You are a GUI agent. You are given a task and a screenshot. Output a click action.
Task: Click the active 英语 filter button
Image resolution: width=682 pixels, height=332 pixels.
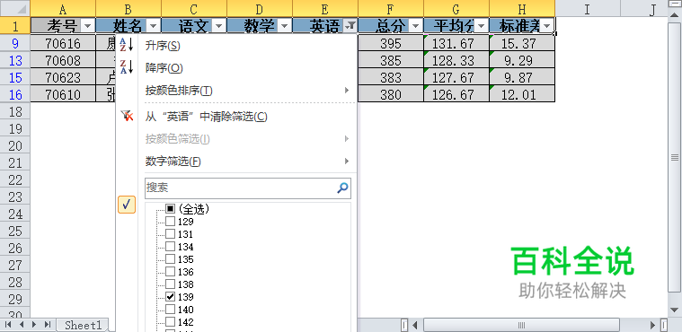click(350, 27)
